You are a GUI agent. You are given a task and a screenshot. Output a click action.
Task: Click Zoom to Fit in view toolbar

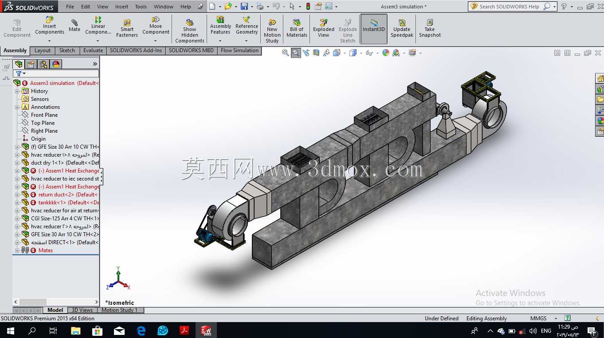pyautogui.click(x=286, y=53)
